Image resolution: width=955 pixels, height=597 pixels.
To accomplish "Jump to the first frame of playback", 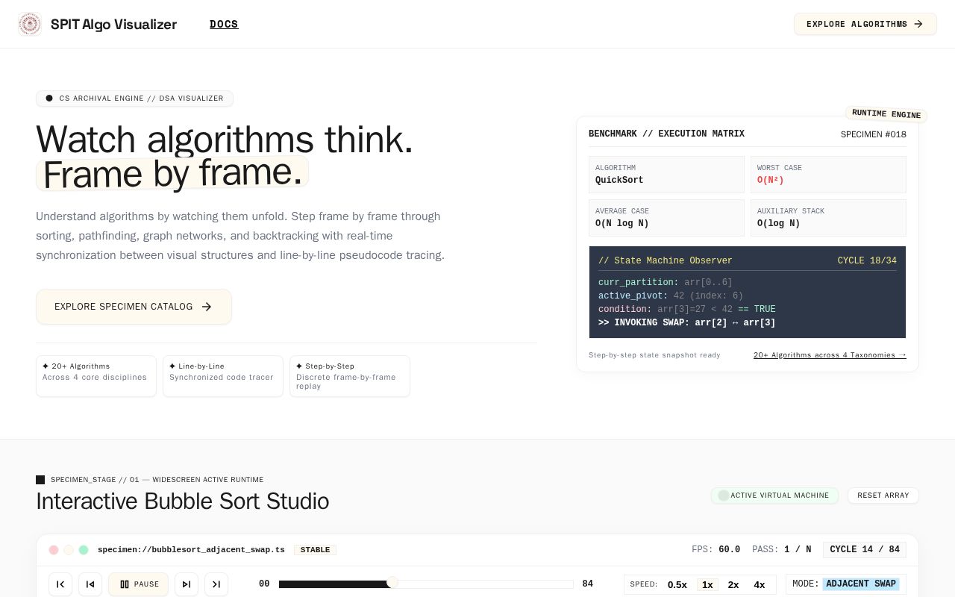I will (60, 584).
